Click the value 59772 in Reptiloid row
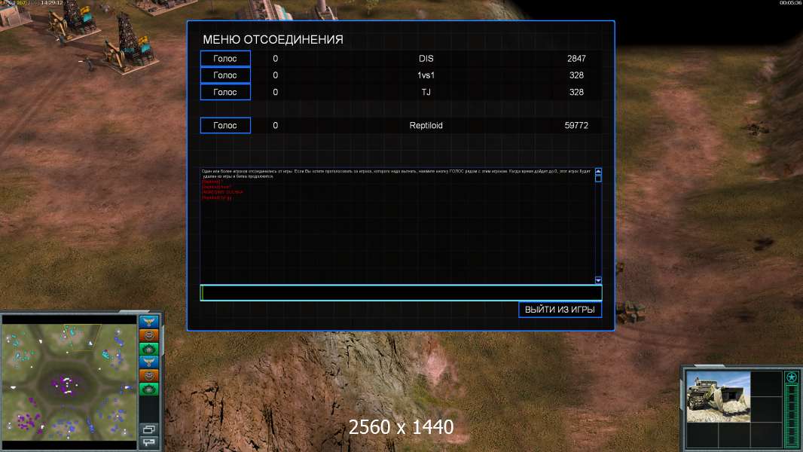This screenshot has width=803, height=452. [577, 125]
